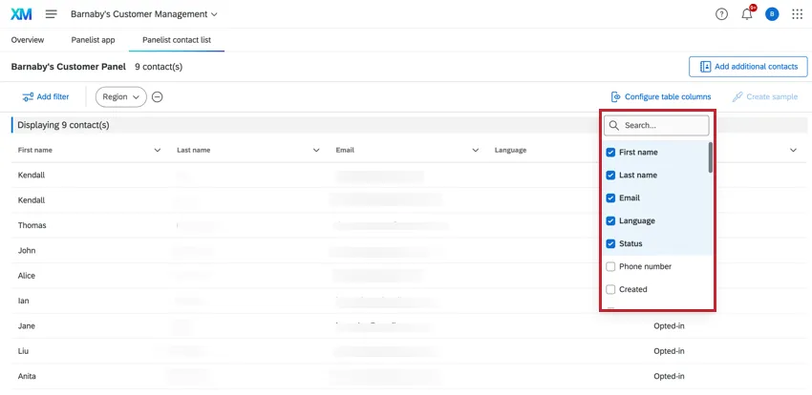The width and height of the screenshot is (812, 395).
Task: Open the Status column chevron at far right
Action: coord(793,150)
